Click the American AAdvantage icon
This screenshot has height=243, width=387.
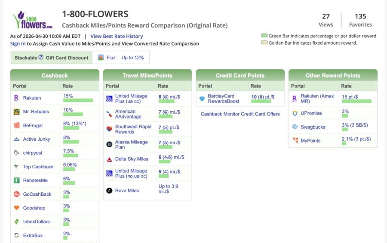click(109, 114)
